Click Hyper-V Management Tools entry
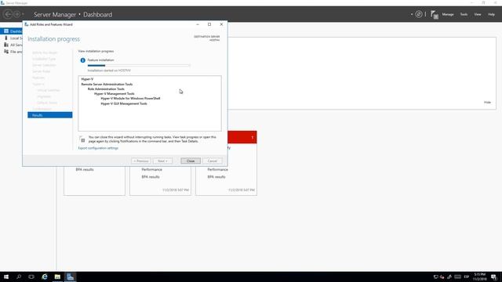The height and width of the screenshot is (282, 502). point(115,94)
